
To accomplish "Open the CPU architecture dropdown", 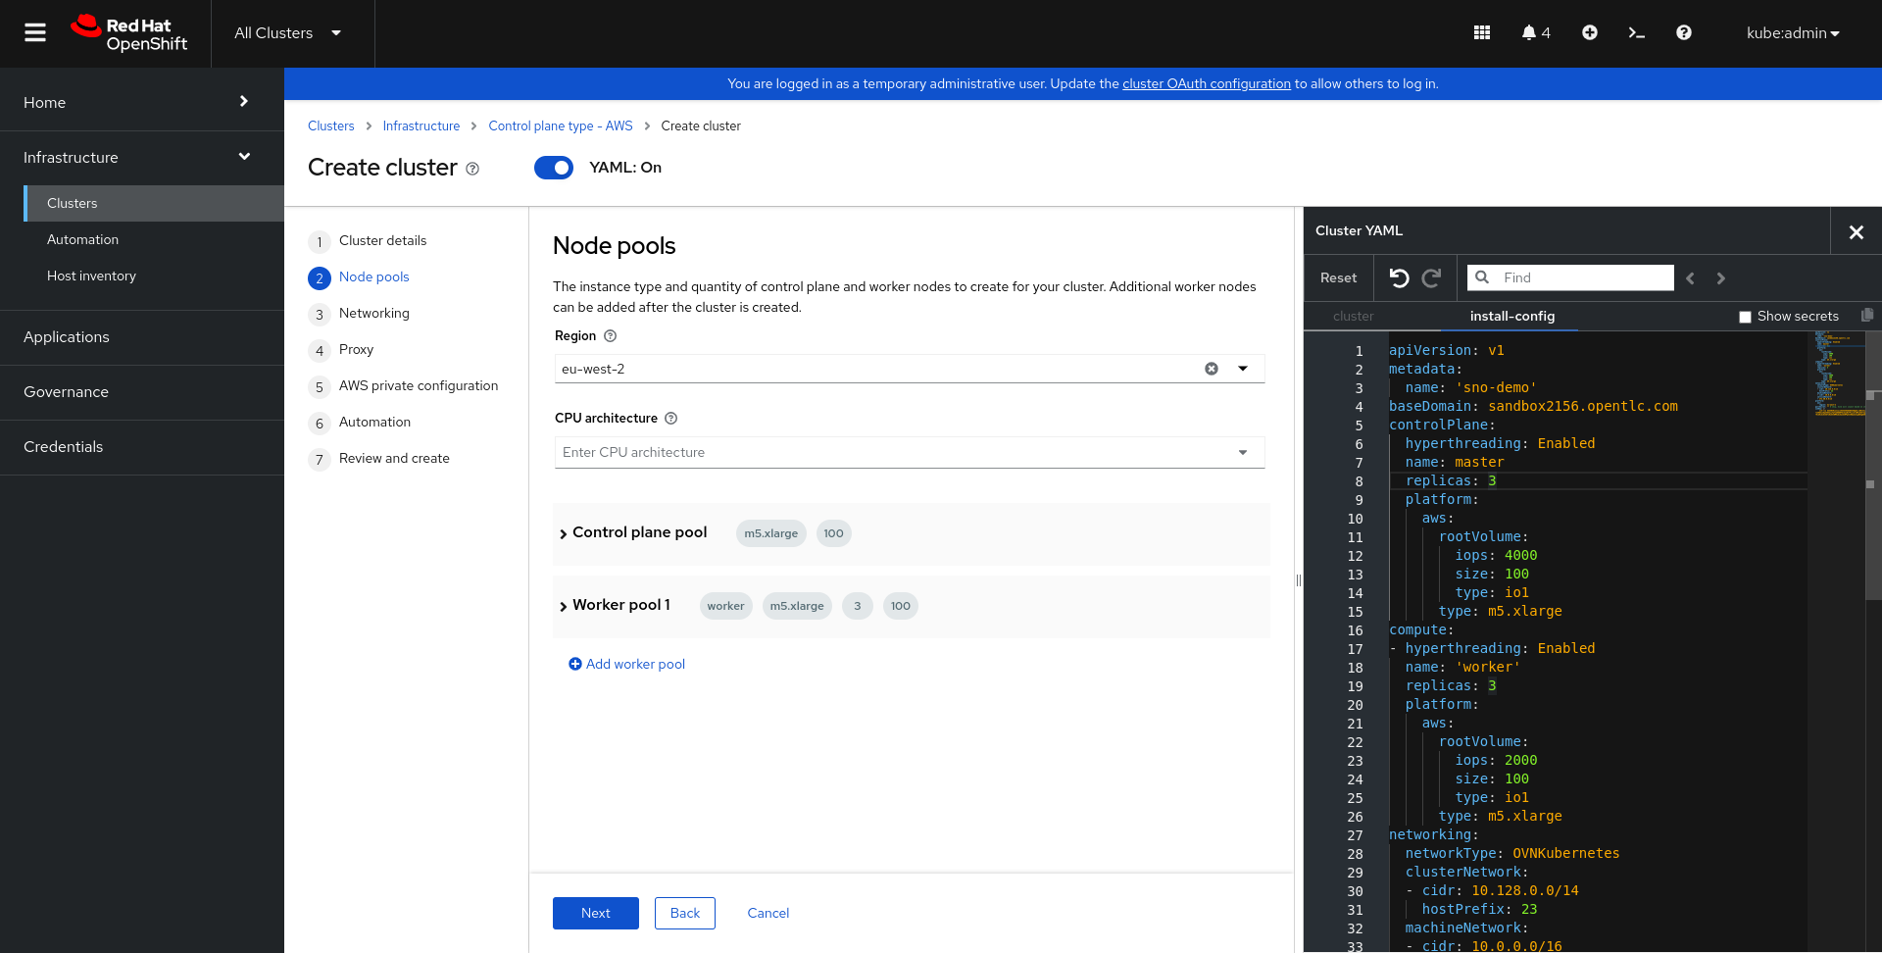I will click(x=910, y=452).
